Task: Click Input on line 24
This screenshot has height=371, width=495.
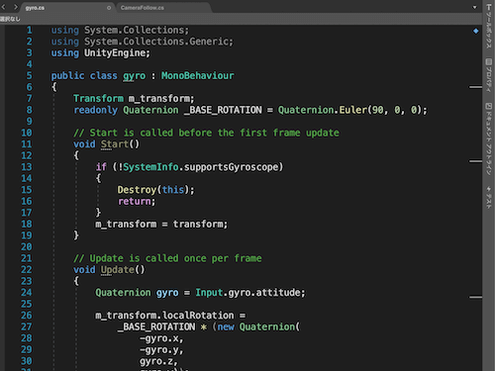Action: coord(209,293)
